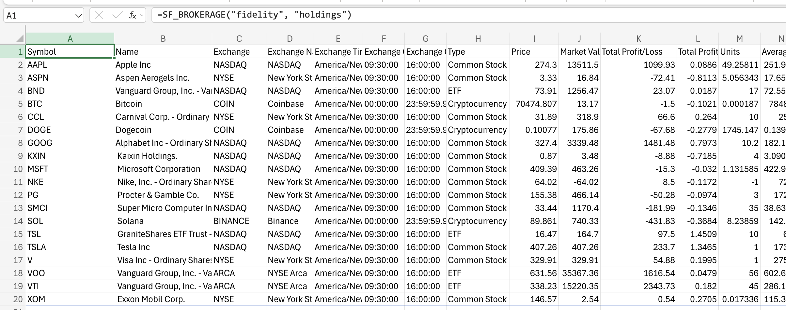Image resolution: width=786 pixels, height=310 pixels.
Task: Click the Insert Function fx icon
Action: pyautogui.click(x=132, y=15)
